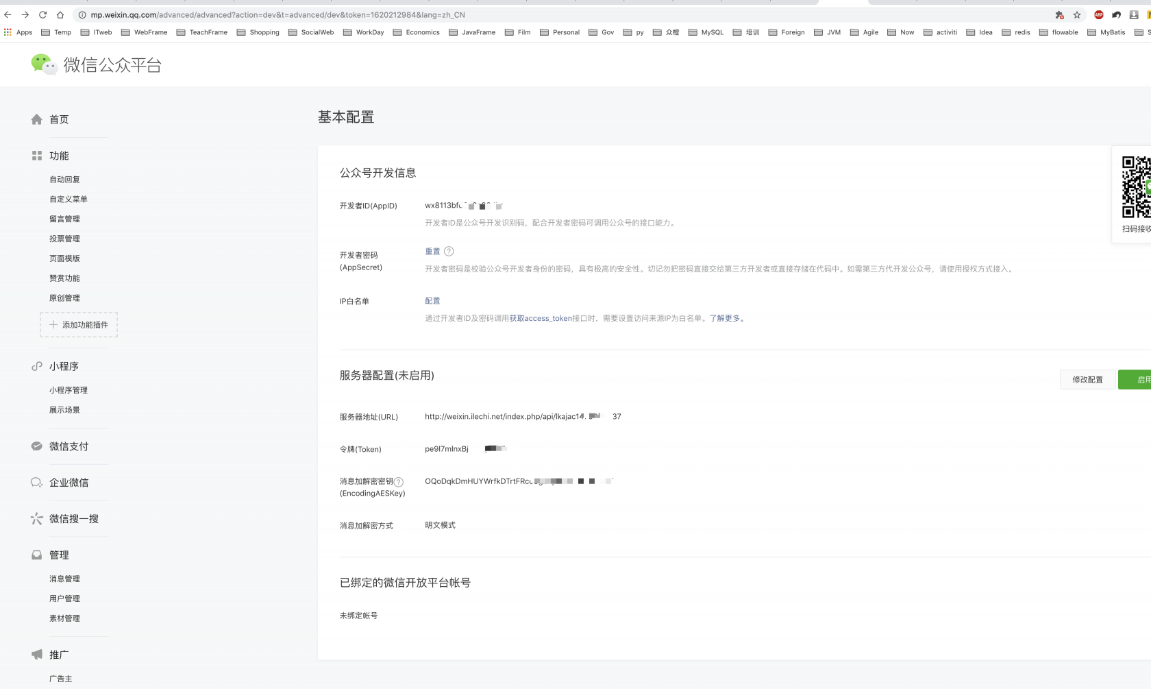Open the redis bookmarks folder
The image size is (1151, 689).
[x=1016, y=32]
